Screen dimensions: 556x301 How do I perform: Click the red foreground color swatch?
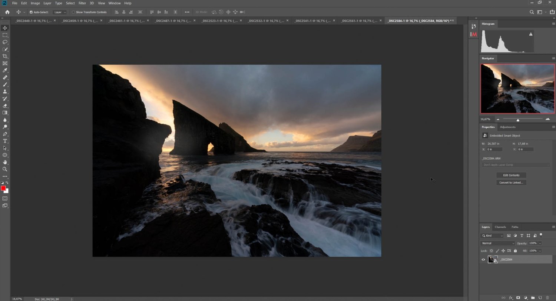3,188
